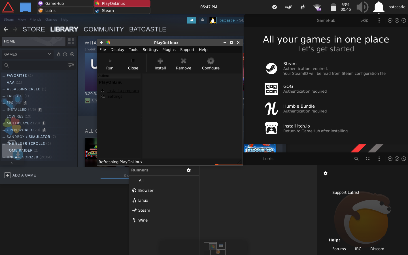This screenshot has height=255, width=408.
Task: Toggle the Lutris list view icon
Action: point(368,159)
